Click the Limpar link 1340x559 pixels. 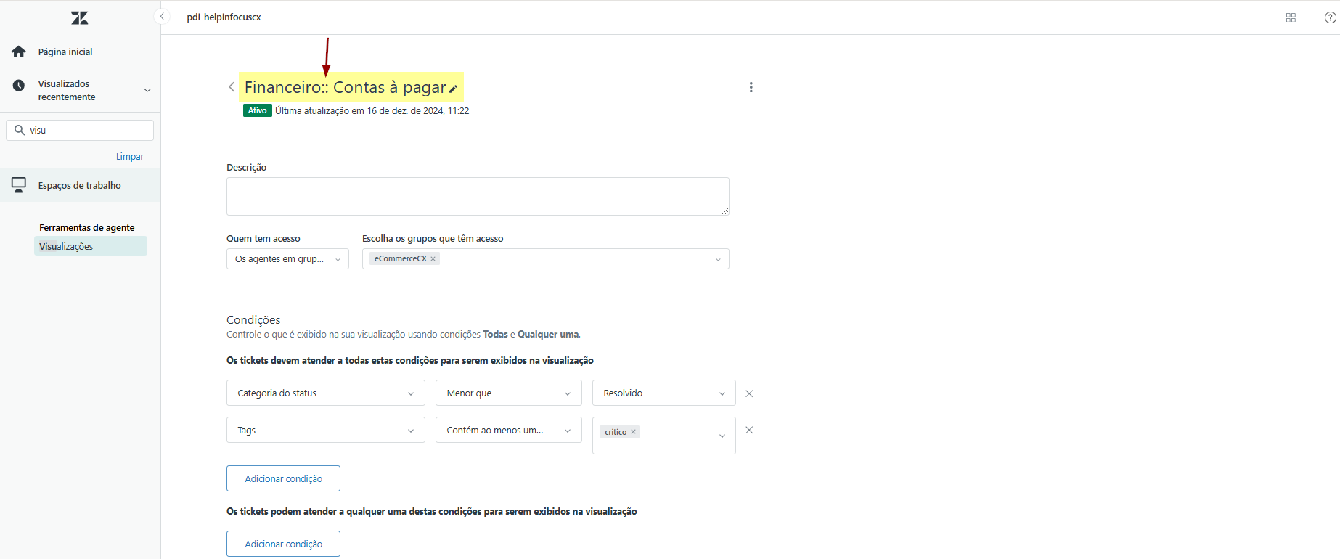pyautogui.click(x=130, y=157)
